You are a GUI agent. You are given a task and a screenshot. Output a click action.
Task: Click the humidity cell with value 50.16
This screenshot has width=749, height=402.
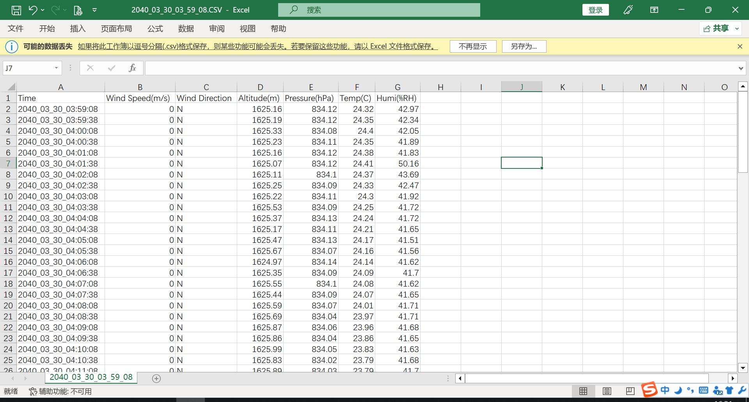point(398,163)
